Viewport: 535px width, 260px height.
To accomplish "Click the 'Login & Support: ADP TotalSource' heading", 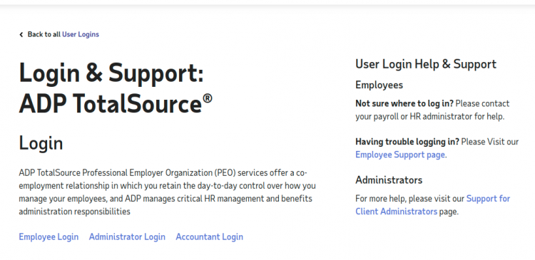I will tap(116, 88).
